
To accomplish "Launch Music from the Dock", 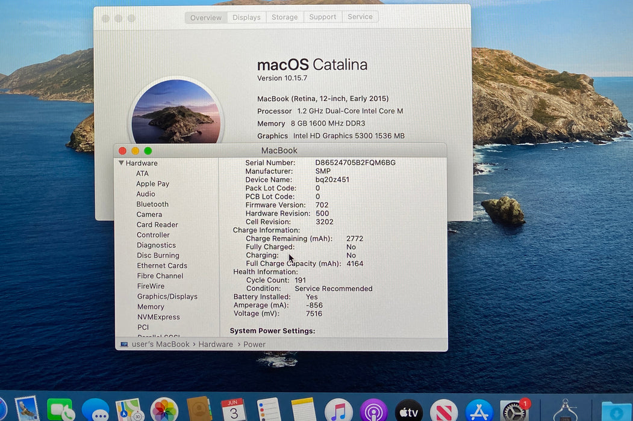I will pyautogui.click(x=338, y=411).
